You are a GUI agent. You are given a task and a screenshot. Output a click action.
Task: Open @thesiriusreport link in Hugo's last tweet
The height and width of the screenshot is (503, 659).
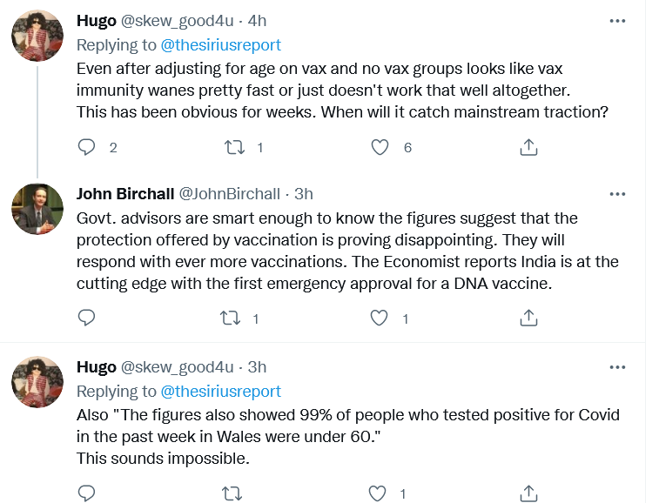pos(221,391)
